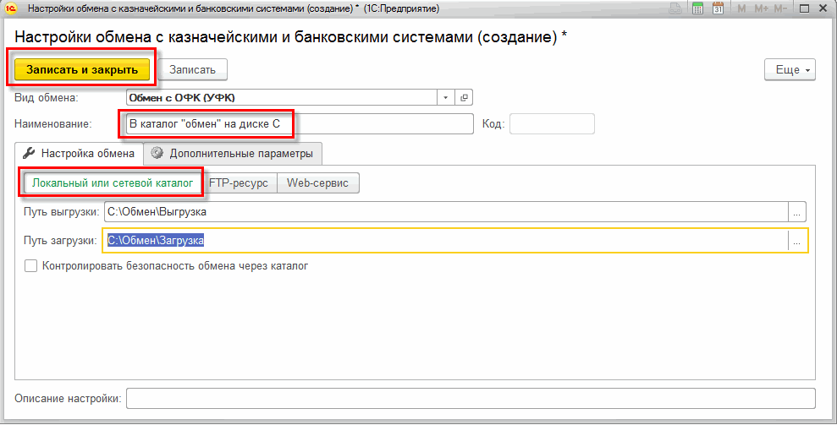The image size is (837, 425).
Task: Select the Настройка обмена tab
Action: [x=79, y=154]
